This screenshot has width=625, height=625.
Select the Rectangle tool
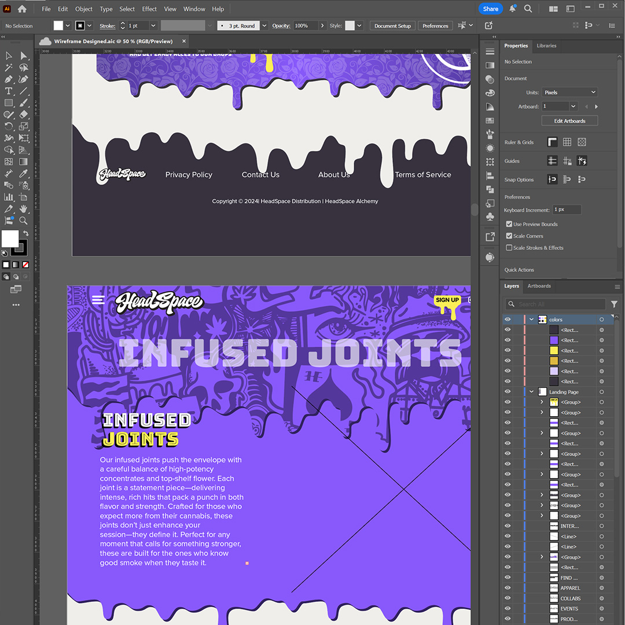tap(8, 103)
